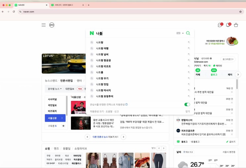Click the search input field
This screenshot has height=168, width=246.
pos(136,33)
